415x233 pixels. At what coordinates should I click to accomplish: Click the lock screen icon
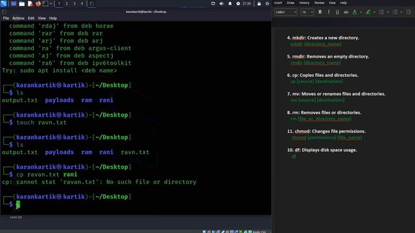pyautogui.click(x=259, y=4)
